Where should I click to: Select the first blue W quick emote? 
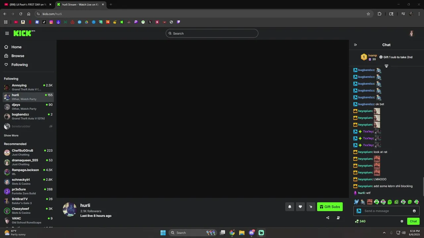coord(356,202)
